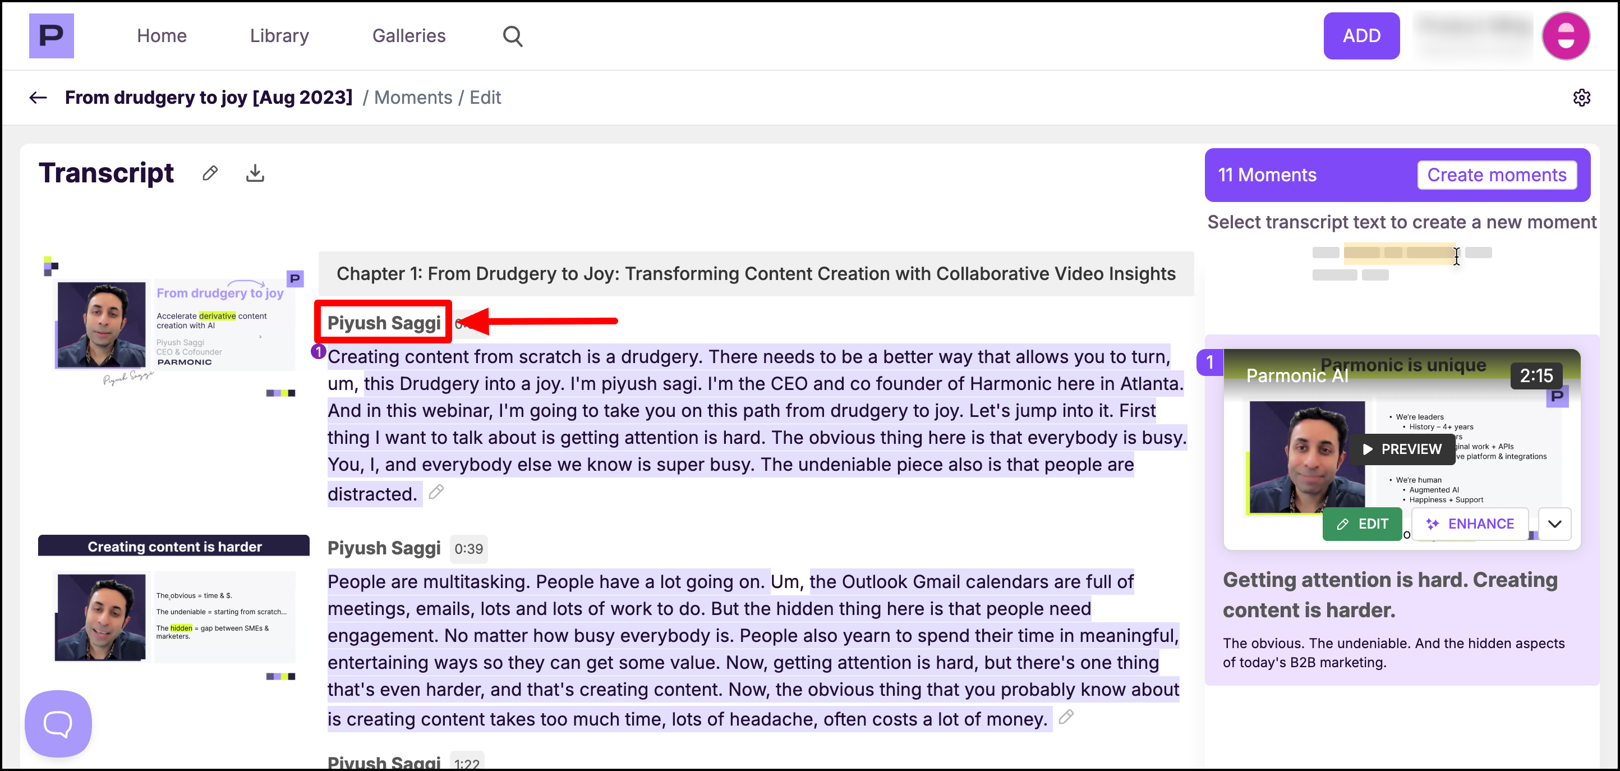Image resolution: width=1620 pixels, height=771 pixels.
Task: Click the pencil icon after "distracted."
Action: tap(436, 492)
